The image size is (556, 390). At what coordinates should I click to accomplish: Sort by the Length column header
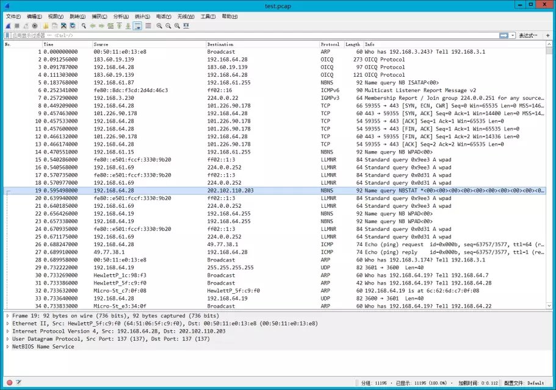pos(353,44)
